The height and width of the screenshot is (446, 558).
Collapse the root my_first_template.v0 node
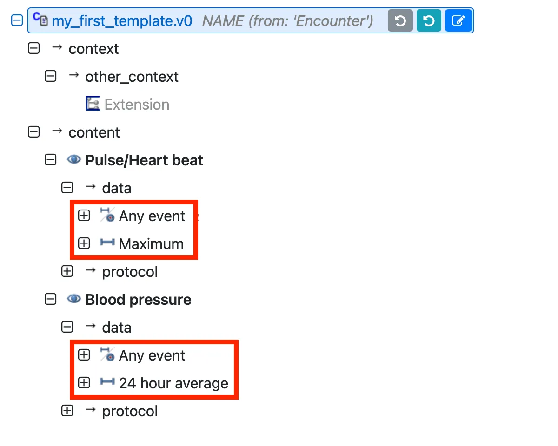tap(17, 20)
